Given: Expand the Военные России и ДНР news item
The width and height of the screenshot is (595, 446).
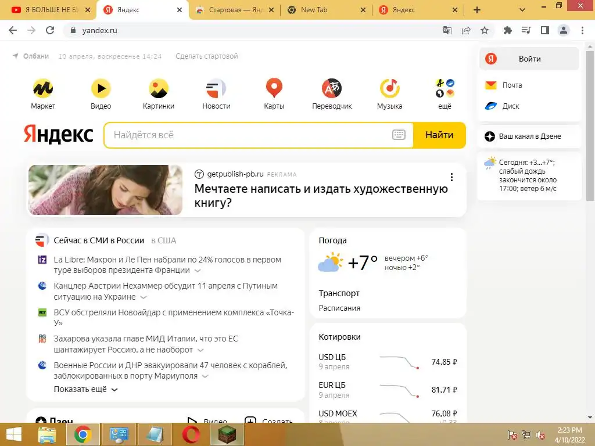Looking at the screenshot, I should click(x=205, y=376).
